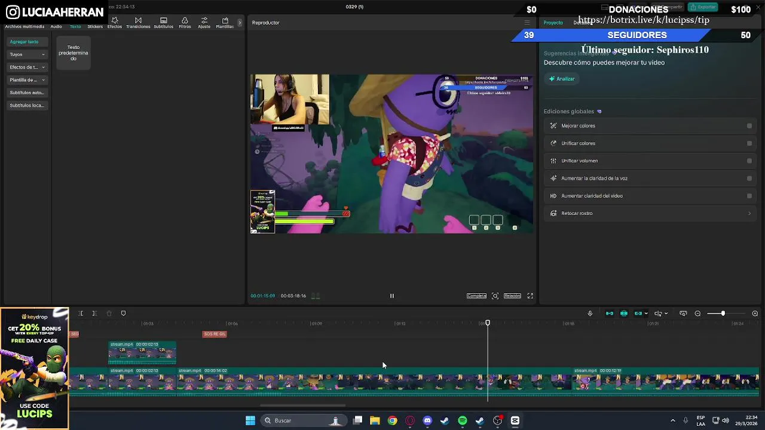The width and height of the screenshot is (765, 430).
Task: Open the Plantillas panel icon
Action: click(x=225, y=23)
